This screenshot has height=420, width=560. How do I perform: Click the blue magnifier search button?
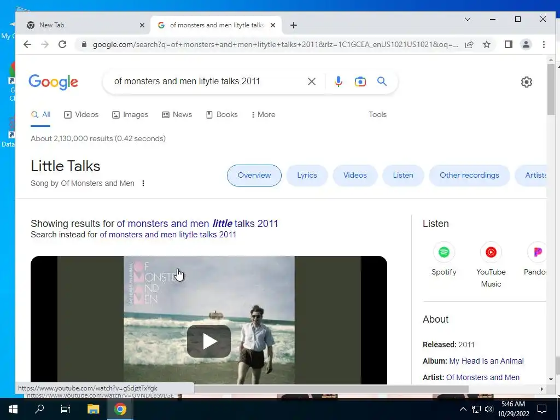click(x=382, y=81)
